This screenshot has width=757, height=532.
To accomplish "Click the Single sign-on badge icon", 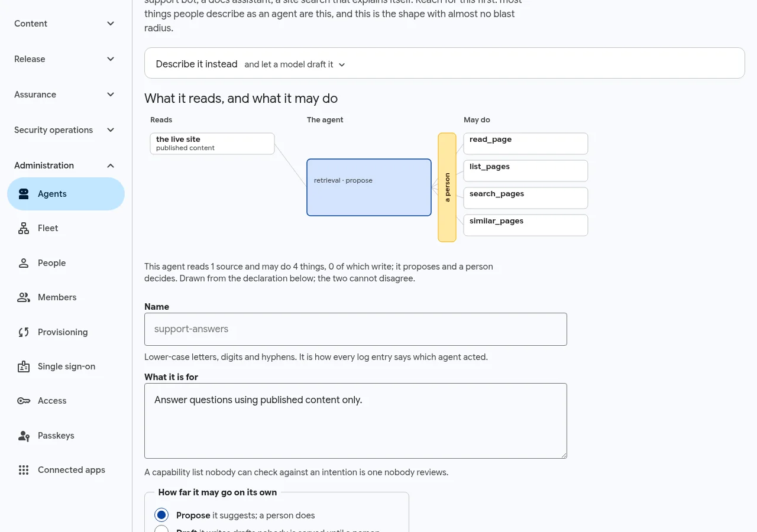I will [x=24, y=366].
